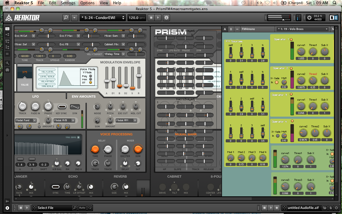Open the recorder settings gear
The width and height of the screenshot is (342, 214).
click(x=336, y=208)
